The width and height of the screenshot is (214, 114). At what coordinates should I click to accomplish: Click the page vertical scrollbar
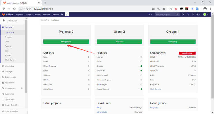point(213,56)
